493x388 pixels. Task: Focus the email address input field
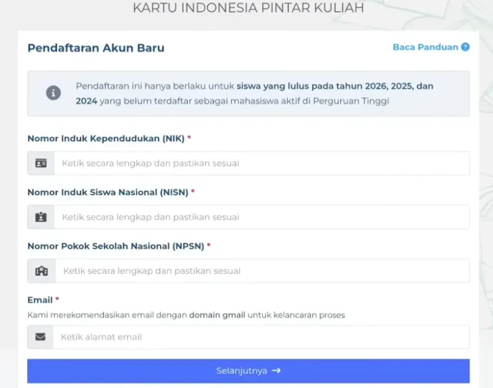(261, 337)
